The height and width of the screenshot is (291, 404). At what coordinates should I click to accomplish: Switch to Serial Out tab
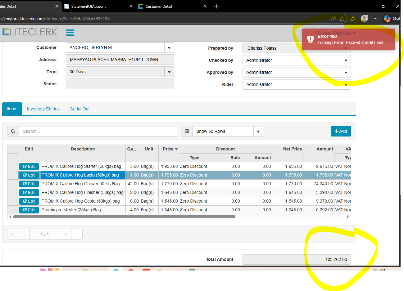pos(80,109)
